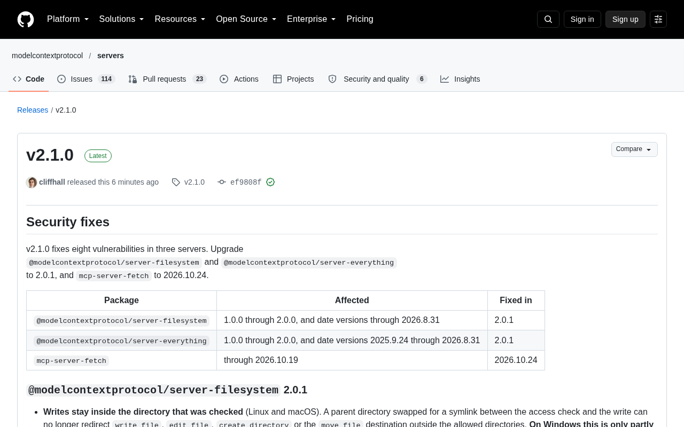Click the v2.1.0 release title
The height and width of the screenshot is (427, 684).
click(x=50, y=155)
